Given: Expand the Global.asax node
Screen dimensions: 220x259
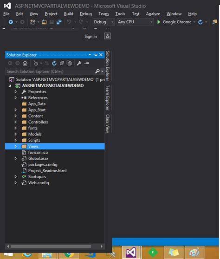Looking at the screenshot, I should pyautogui.click(x=15, y=158).
